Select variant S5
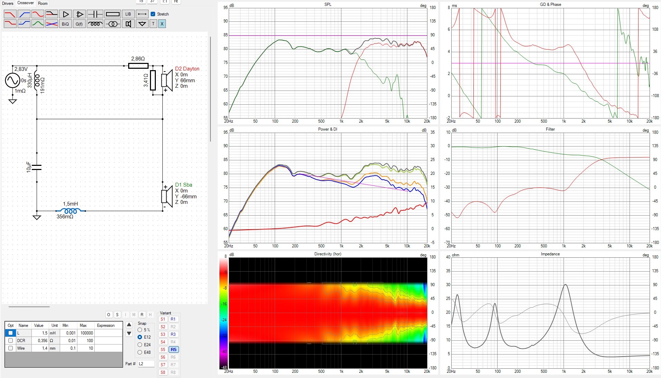 [163, 350]
